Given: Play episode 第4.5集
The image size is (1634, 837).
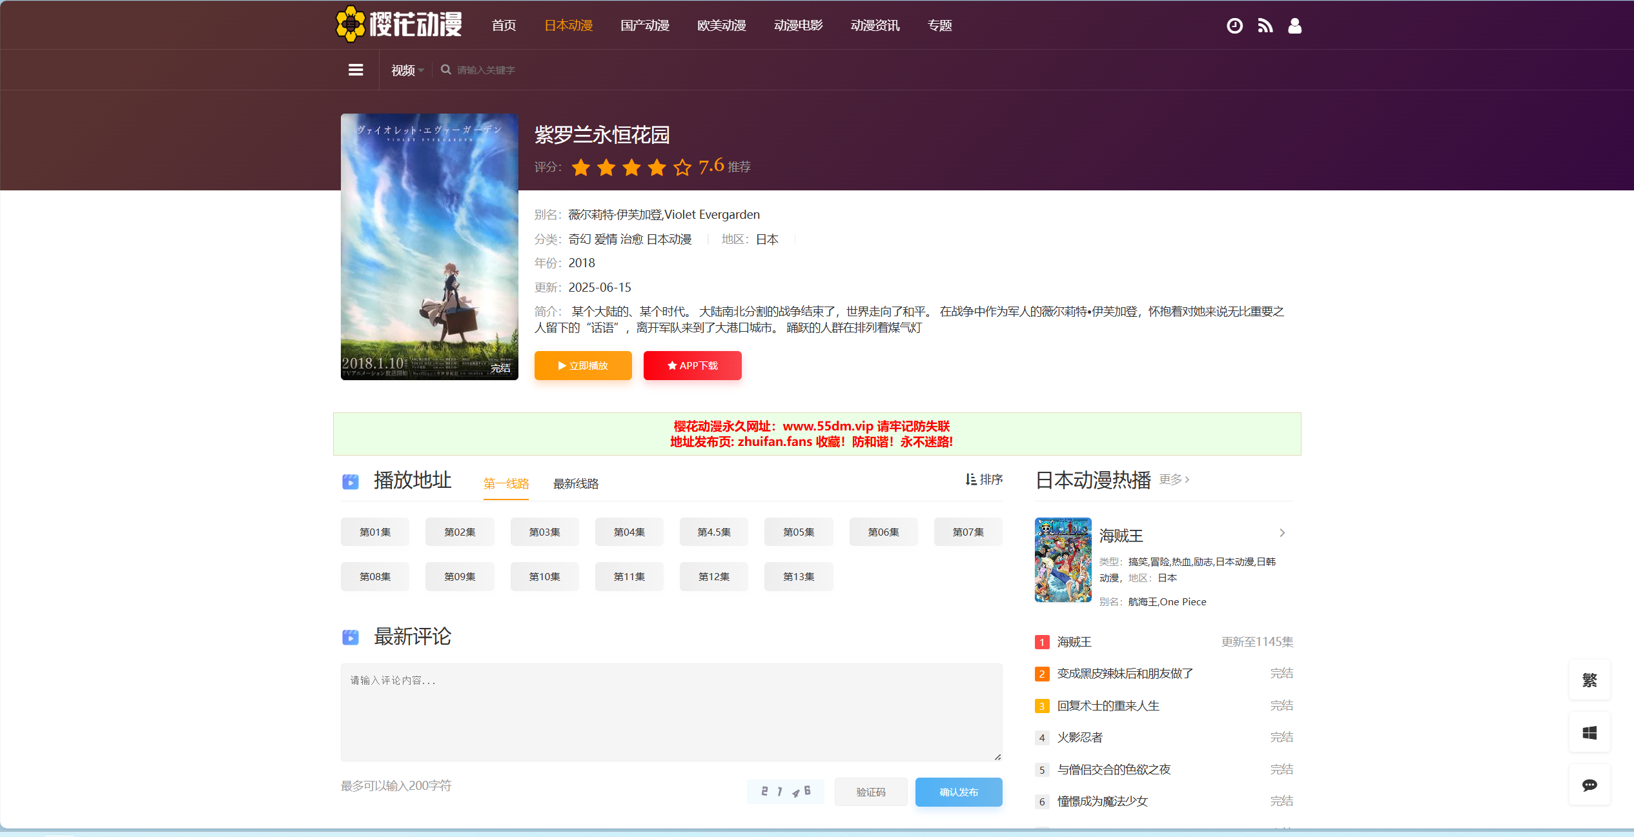Looking at the screenshot, I should (713, 532).
